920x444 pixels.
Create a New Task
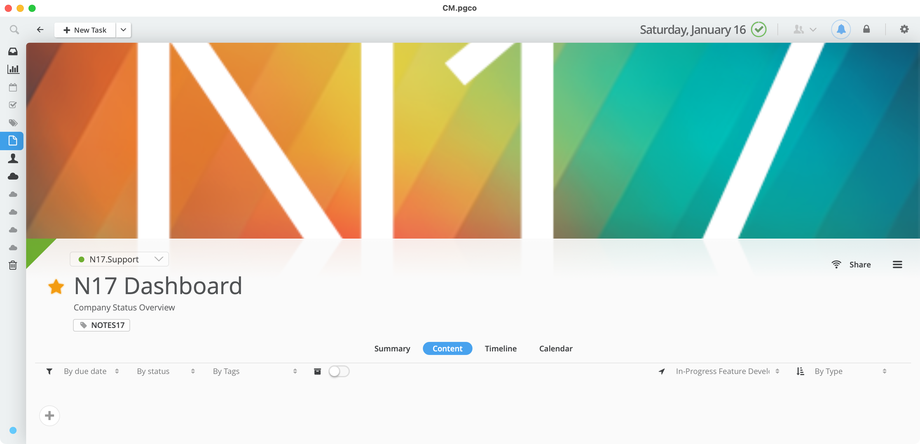[84, 30]
